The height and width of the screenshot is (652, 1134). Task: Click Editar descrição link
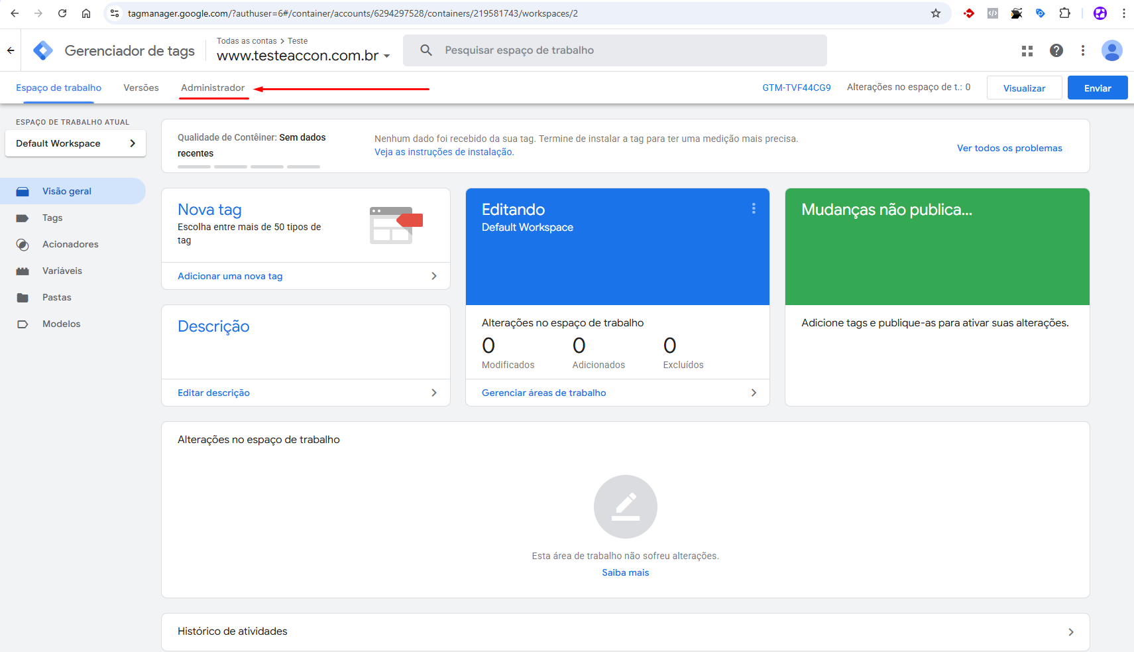pos(213,393)
